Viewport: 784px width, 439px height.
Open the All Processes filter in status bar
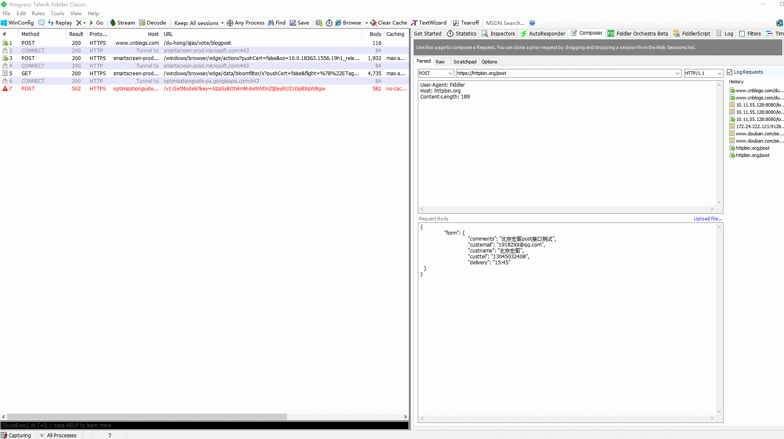pyautogui.click(x=58, y=435)
